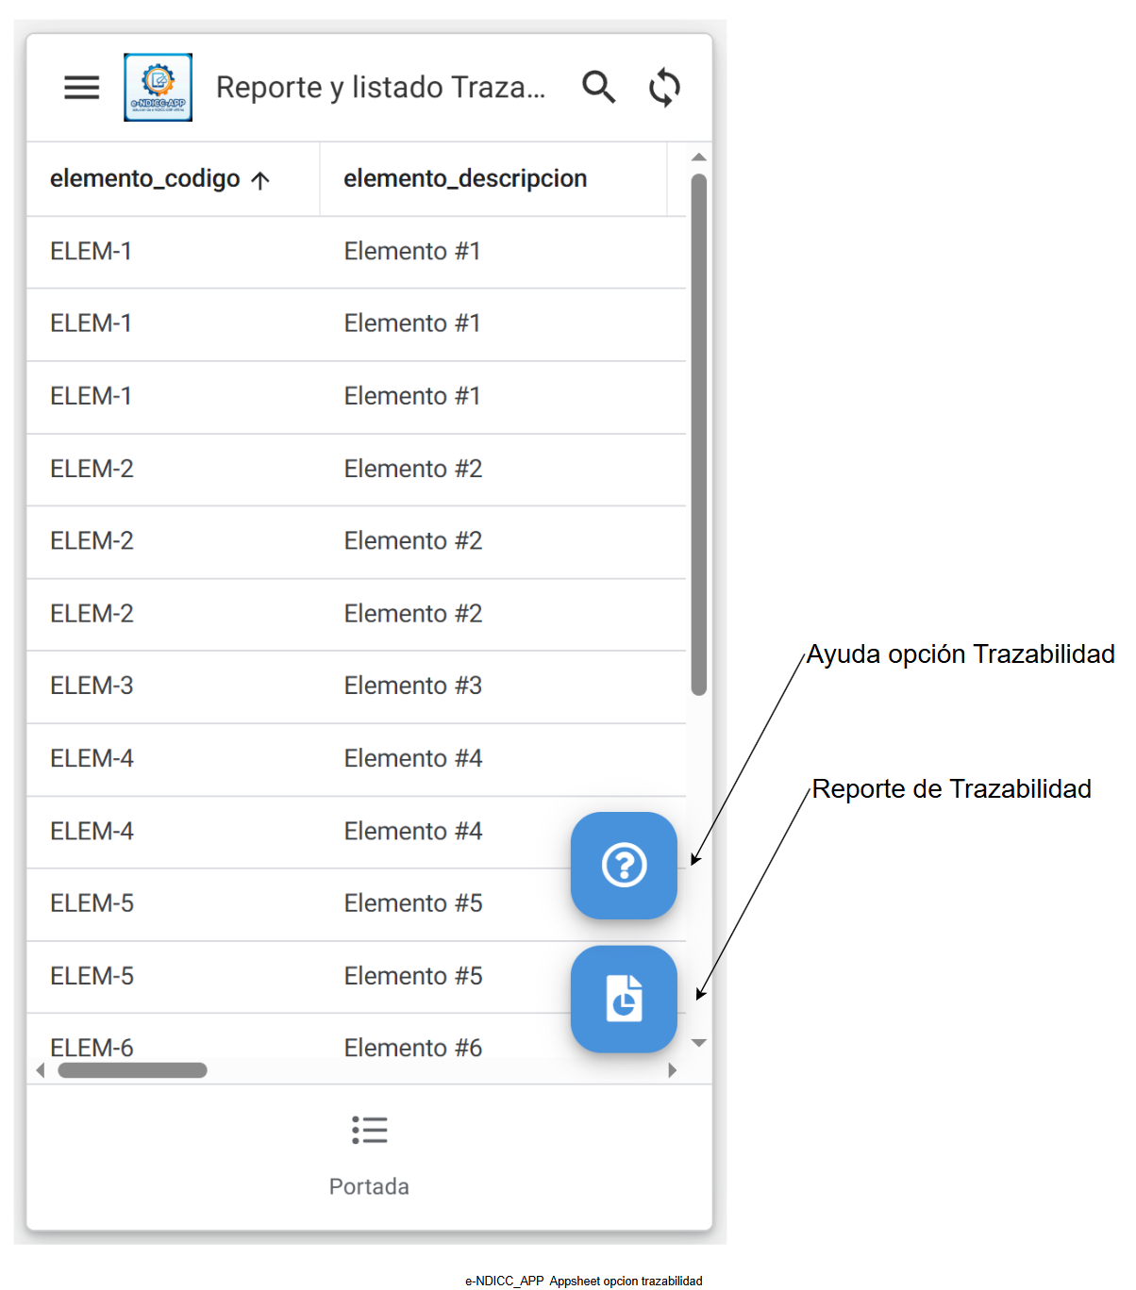Click the scroll left arrow
This screenshot has height=1290, width=1136.
[41, 1070]
